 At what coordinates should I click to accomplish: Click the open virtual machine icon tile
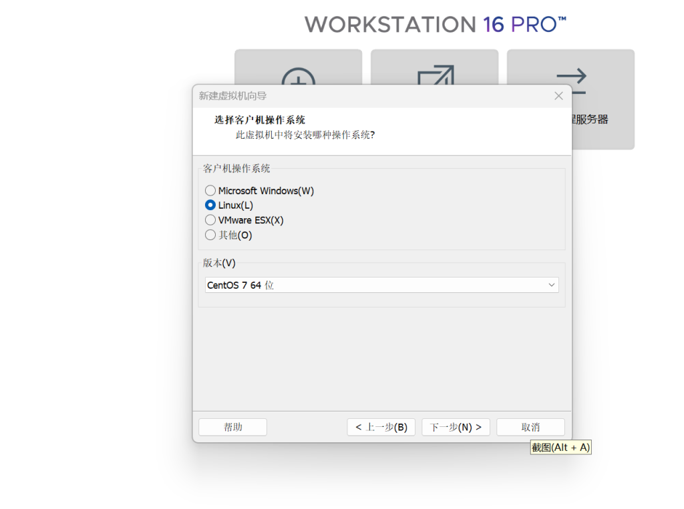tap(435, 73)
